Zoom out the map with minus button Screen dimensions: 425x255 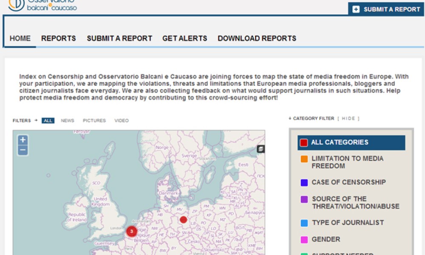point(23,150)
